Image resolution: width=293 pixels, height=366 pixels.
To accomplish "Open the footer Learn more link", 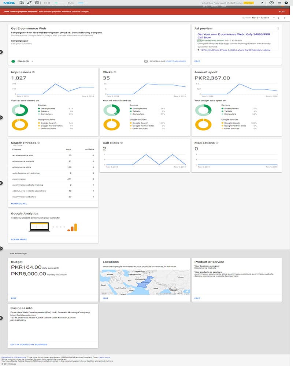I will 104,357.
